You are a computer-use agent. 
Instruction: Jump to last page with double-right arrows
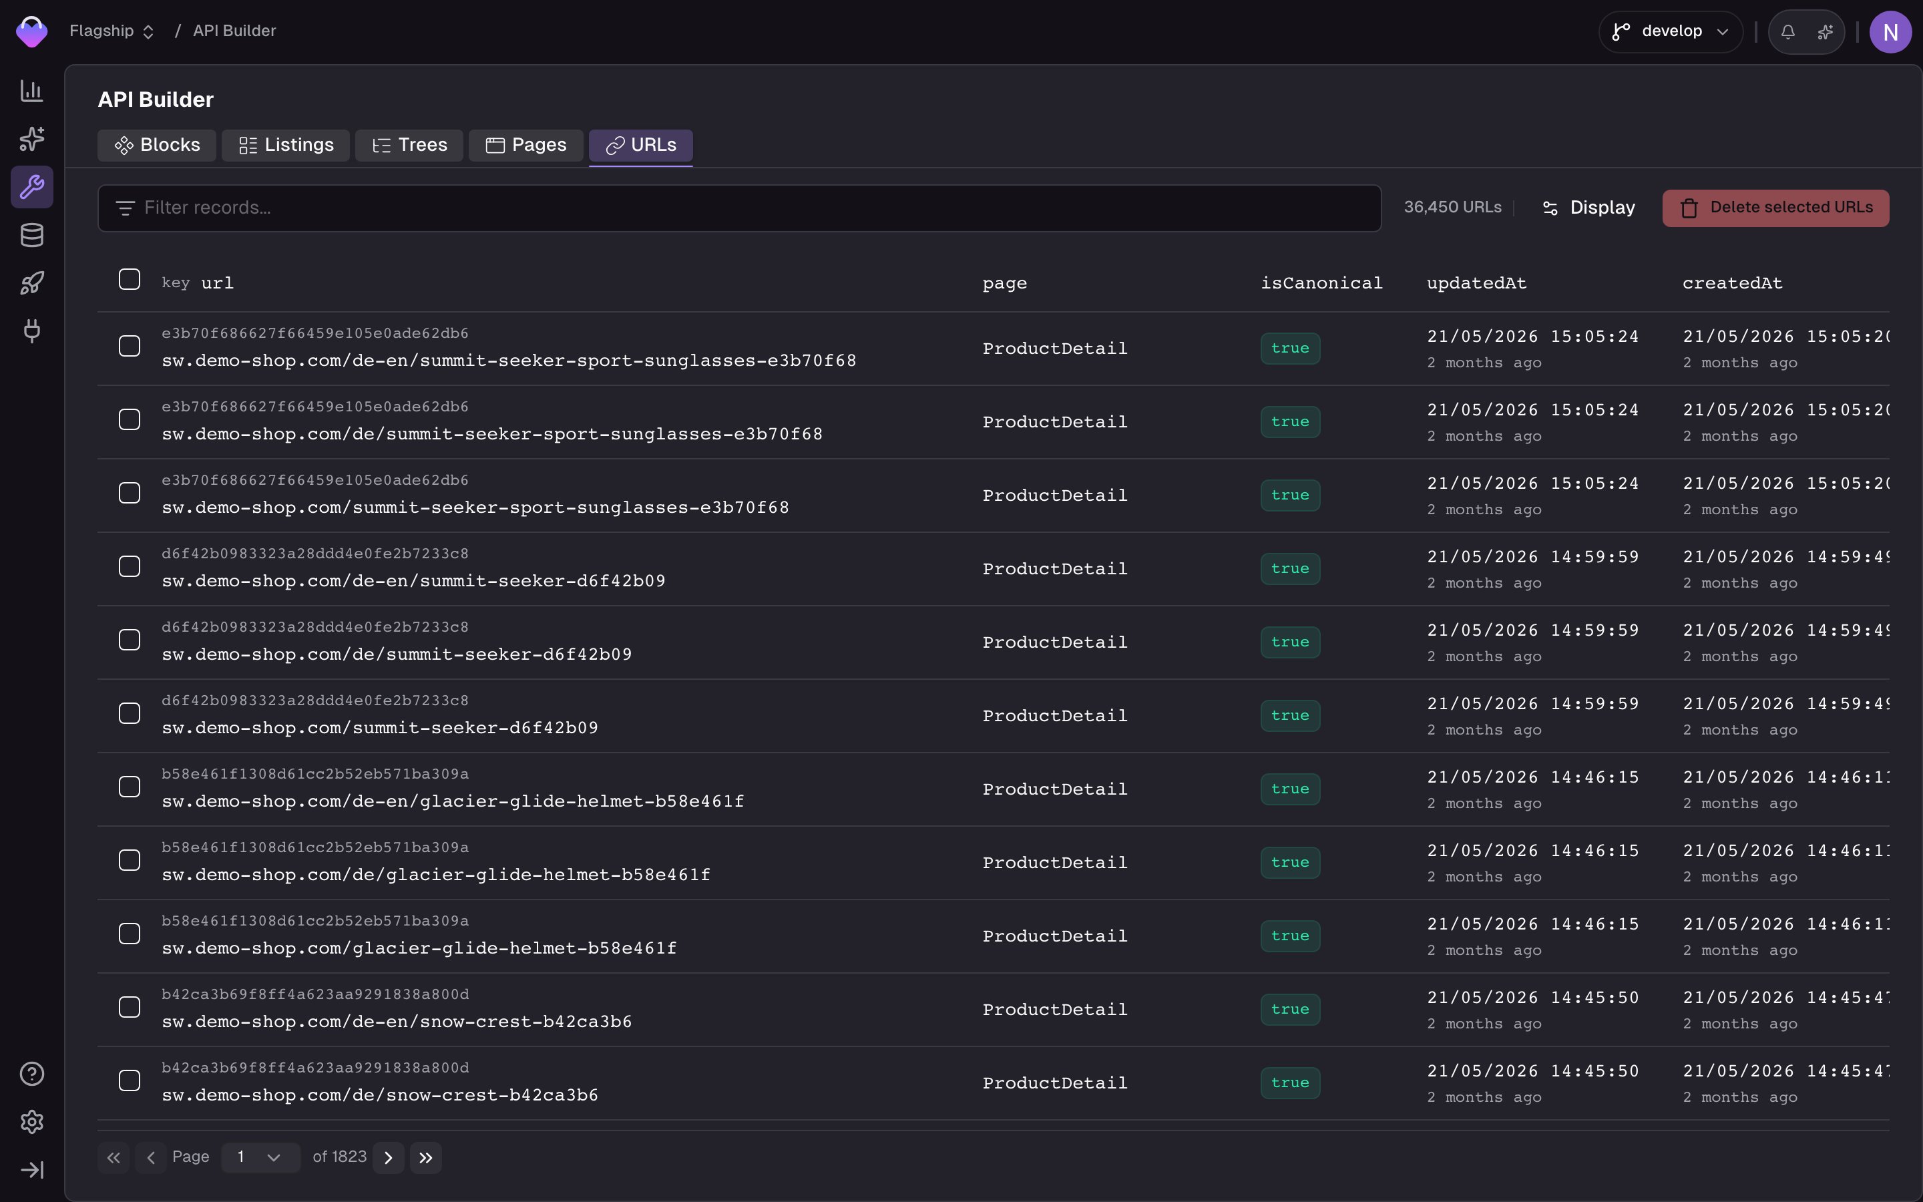426,1157
